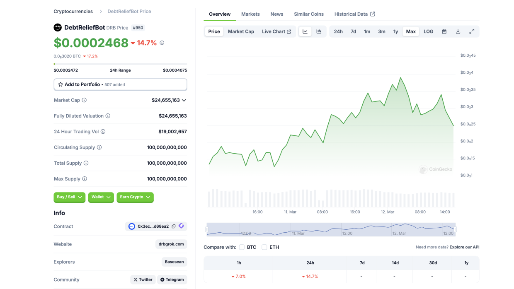514x289 pixels.
Task: Open the Telegram community link
Action: 172,279
